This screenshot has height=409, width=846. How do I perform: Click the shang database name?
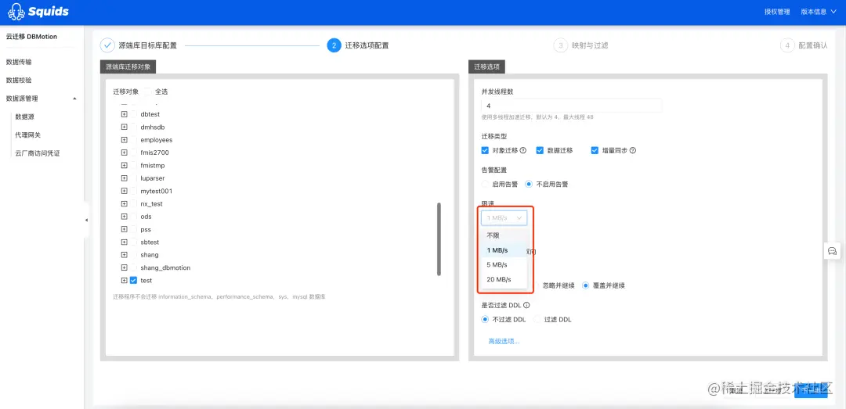pos(150,254)
